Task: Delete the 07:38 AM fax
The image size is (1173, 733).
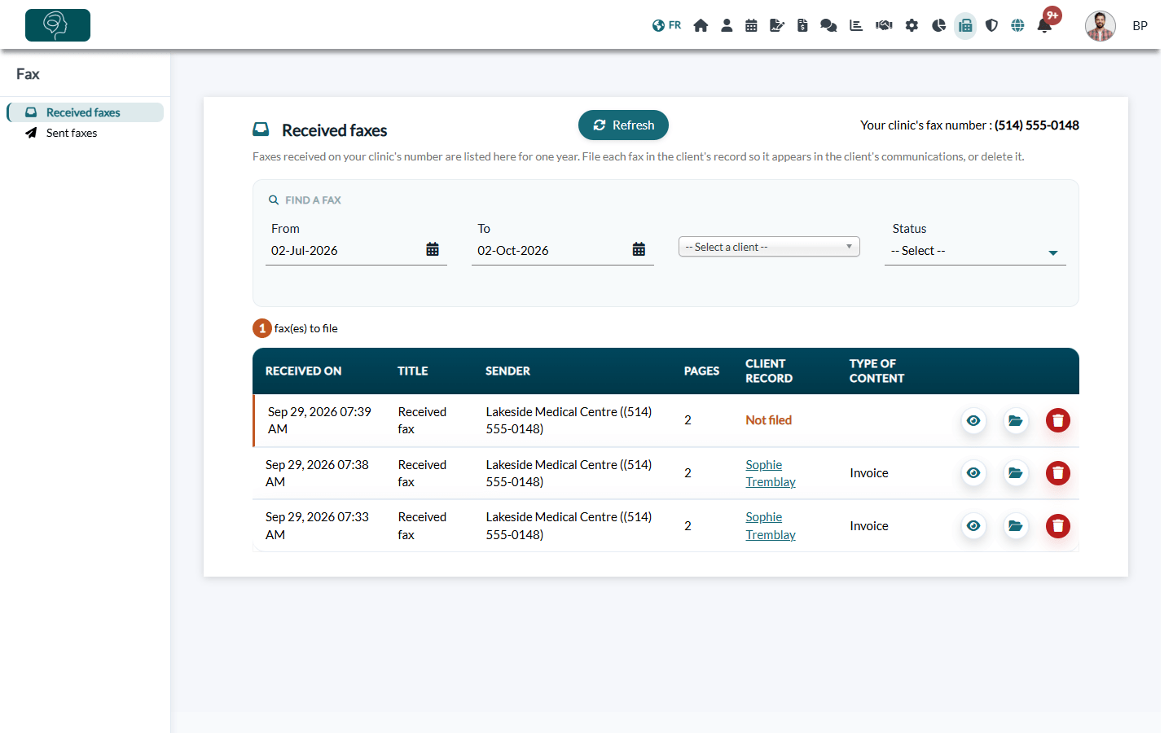Action: click(x=1058, y=473)
